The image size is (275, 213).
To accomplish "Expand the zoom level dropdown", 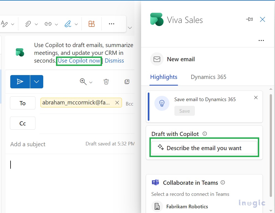I will tap(90, 82).
